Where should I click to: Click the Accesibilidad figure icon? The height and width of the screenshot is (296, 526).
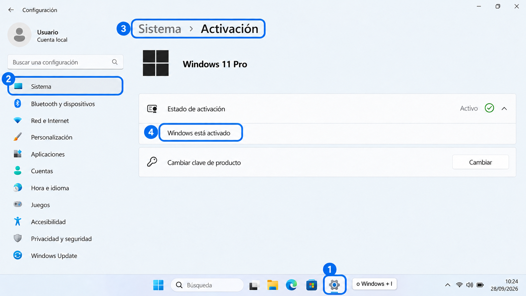(x=18, y=221)
